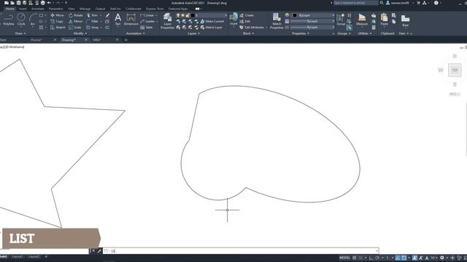Click the signed-in user account name
The height and width of the screenshot is (262, 467).
pyautogui.click(x=400, y=3)
